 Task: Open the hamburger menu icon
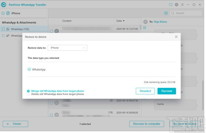tap(182, 5)
